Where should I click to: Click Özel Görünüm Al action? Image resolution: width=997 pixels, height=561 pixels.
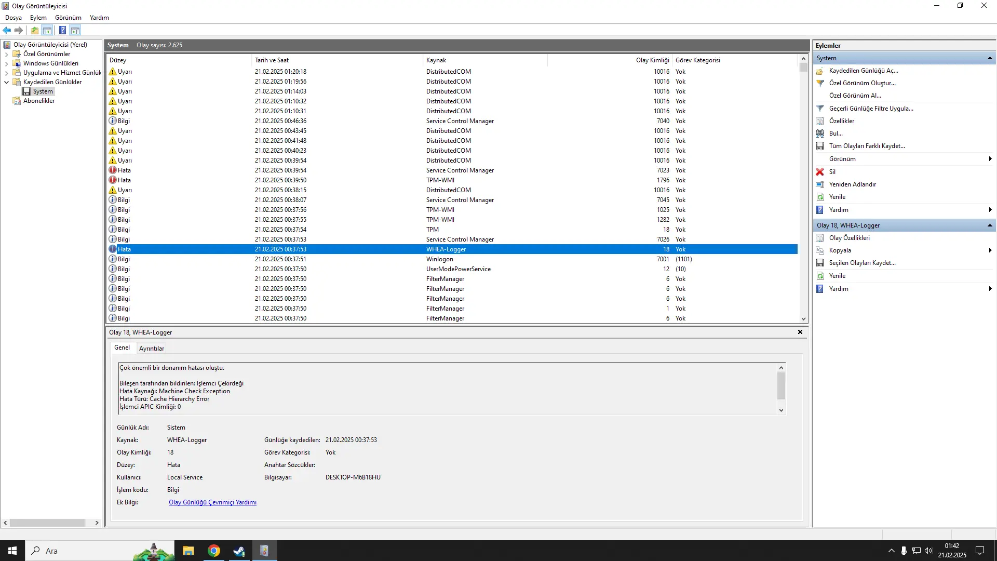(x=855, y=96)
